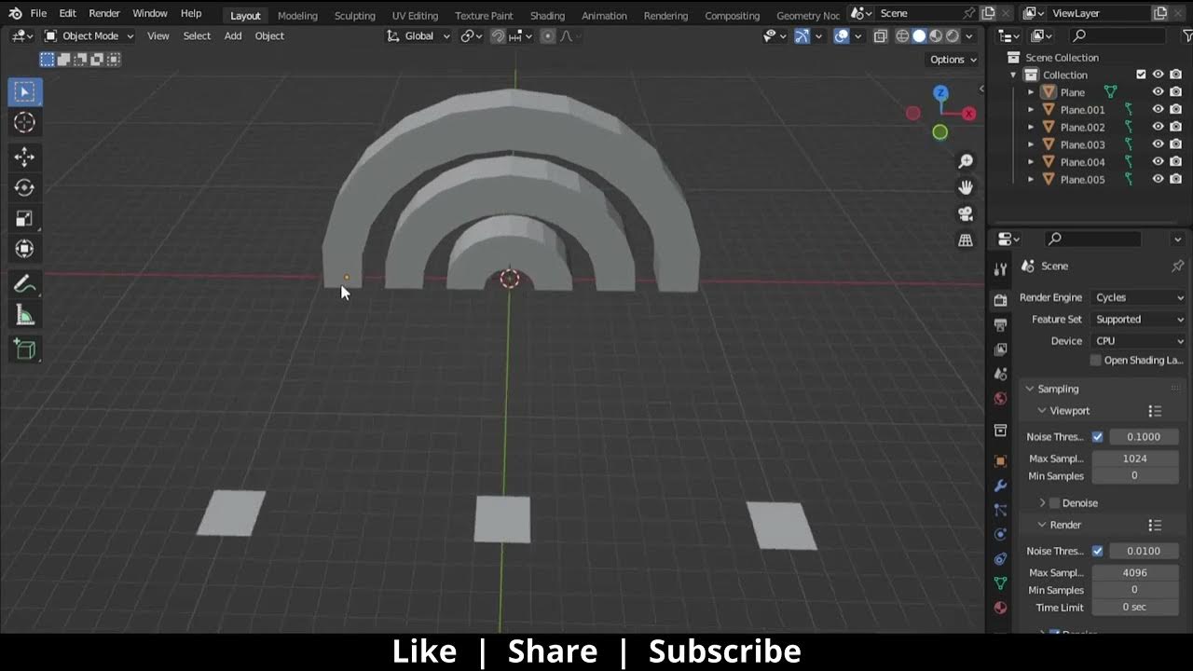Viewport: 1193px width, 671px height.
Task: Click the viewport zoom magnifier icon
Action: 966,161
